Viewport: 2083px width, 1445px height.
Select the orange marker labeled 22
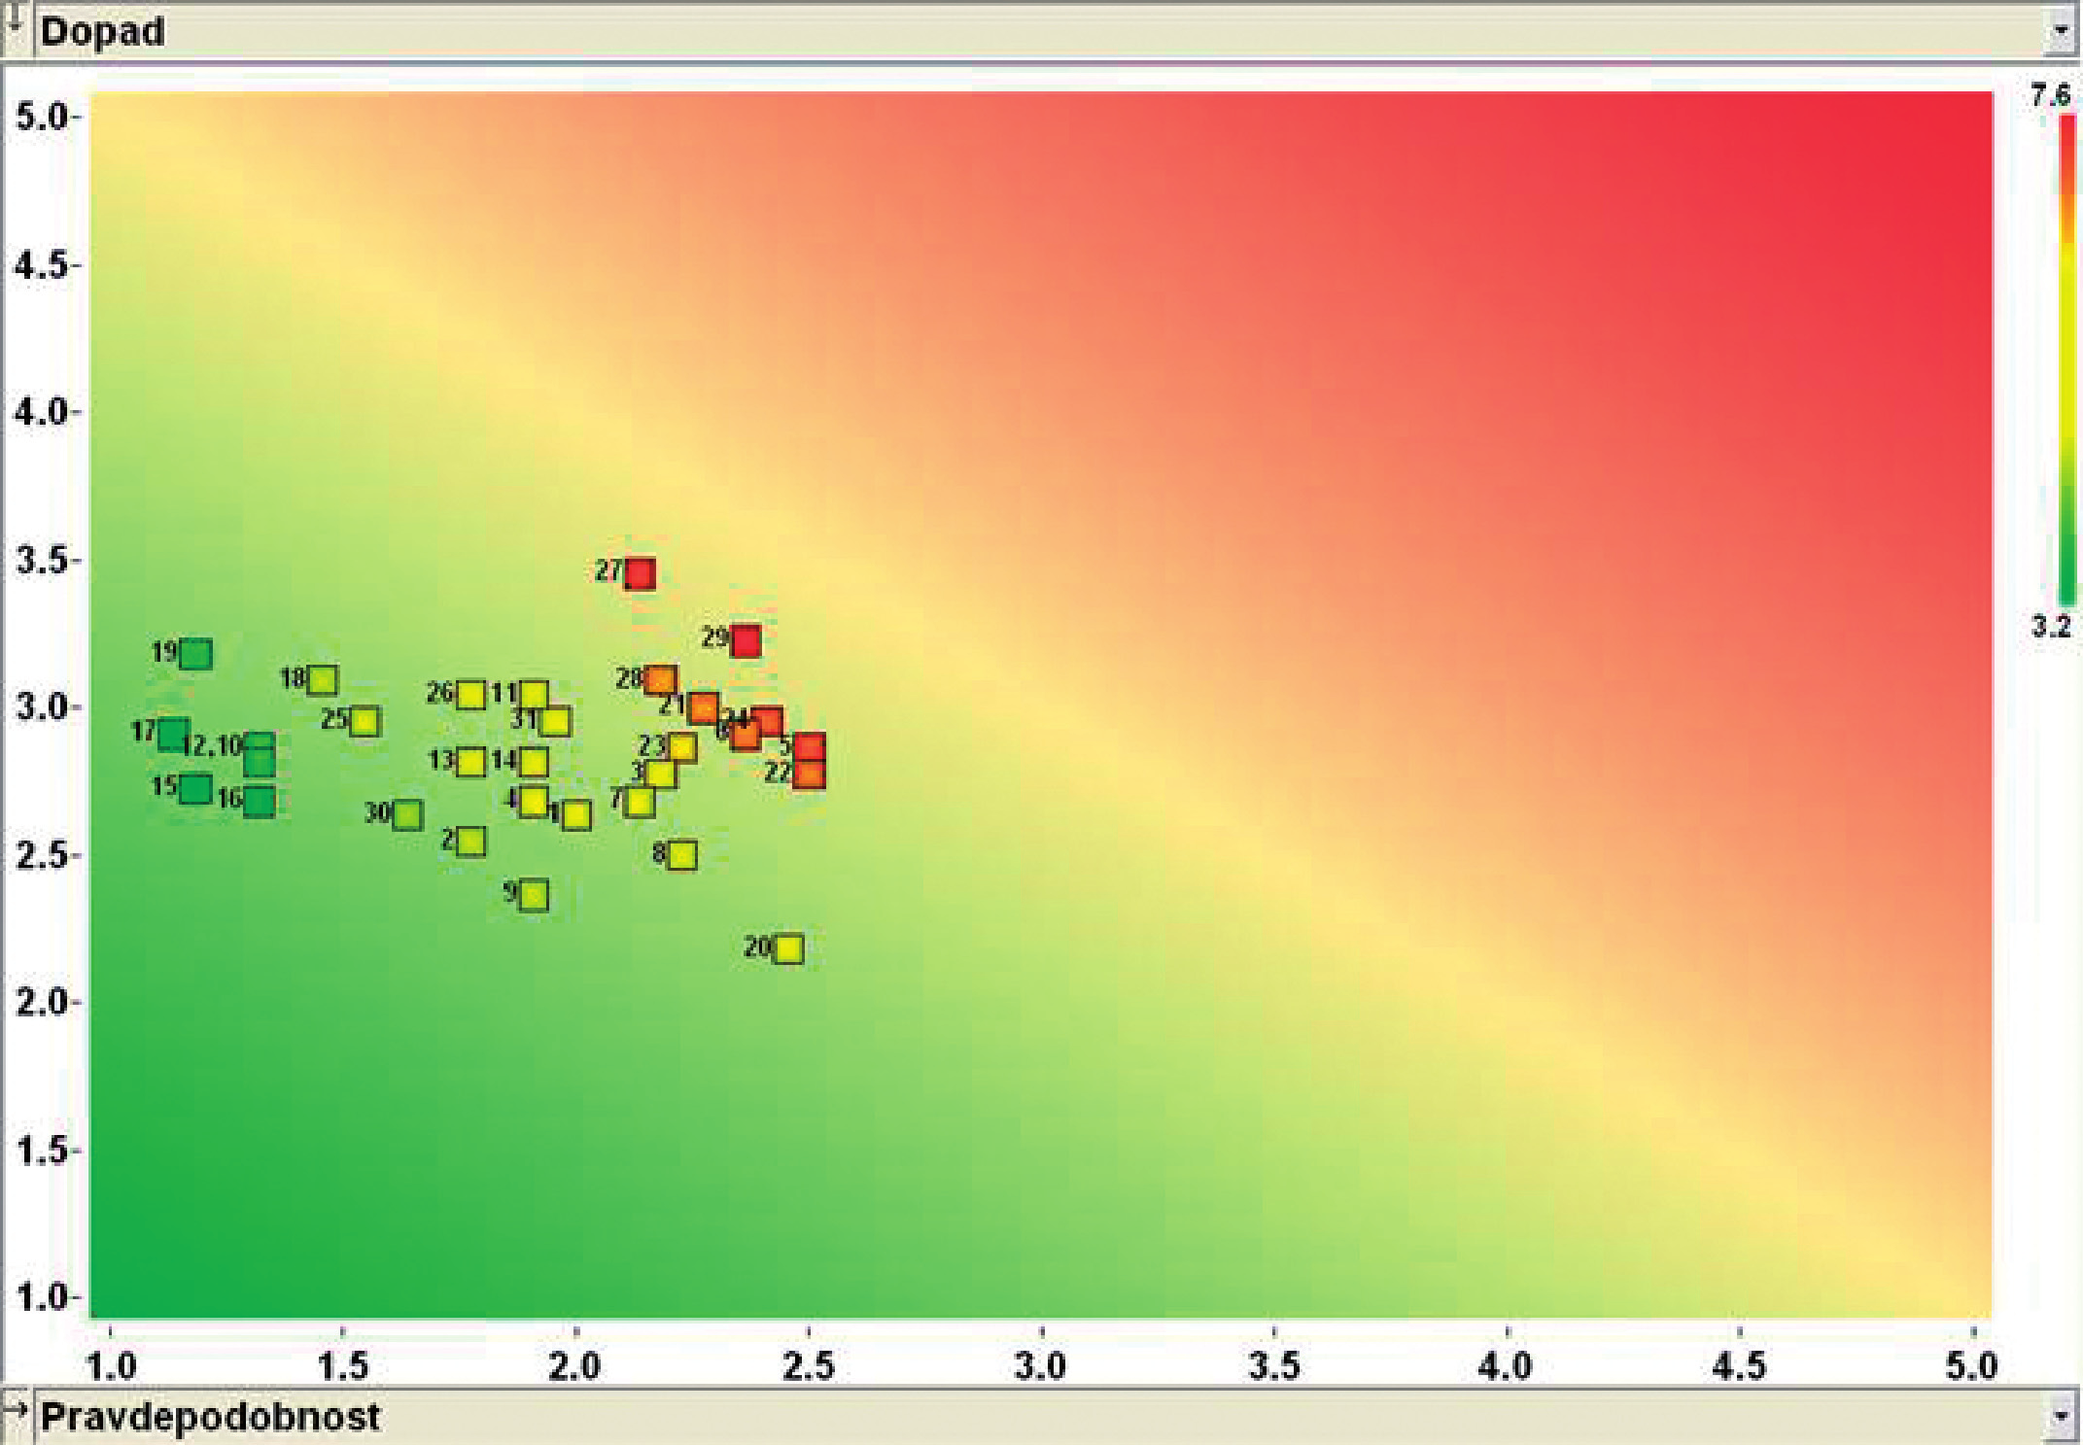coord(810,774)
